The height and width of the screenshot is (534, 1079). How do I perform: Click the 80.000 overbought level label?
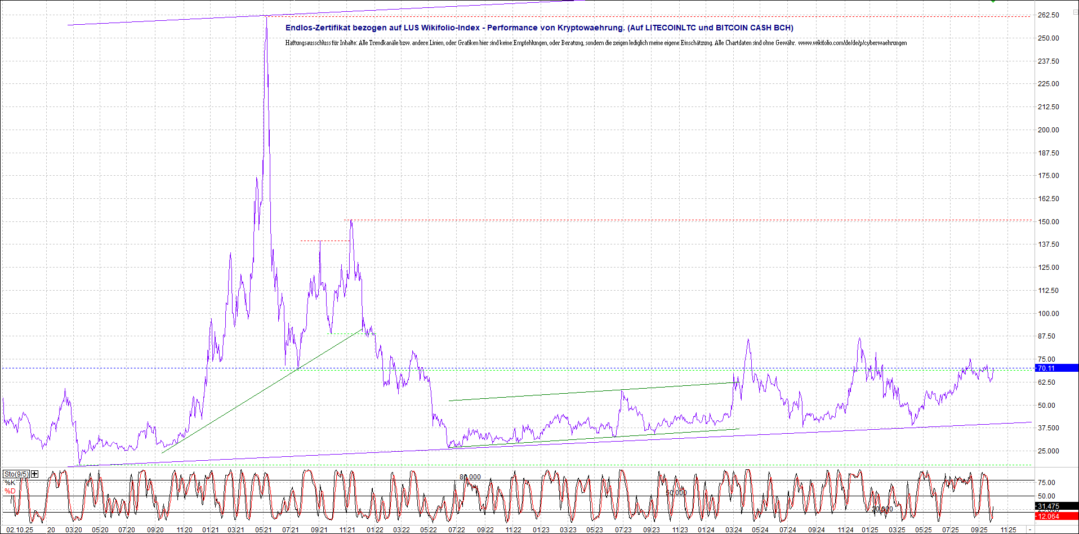[470, 477]
